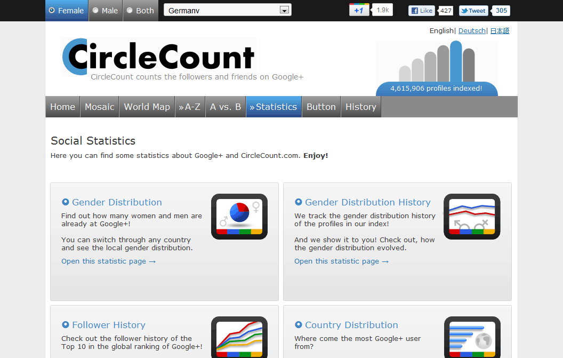Switch language to Japanese
Image resolution: width=563 pixels, height=358 pixels.
500,31
